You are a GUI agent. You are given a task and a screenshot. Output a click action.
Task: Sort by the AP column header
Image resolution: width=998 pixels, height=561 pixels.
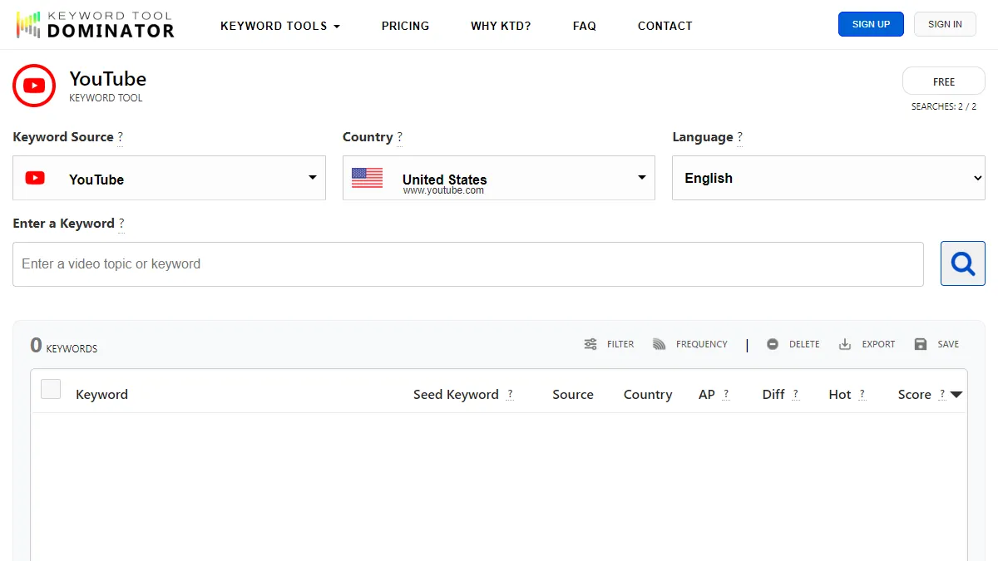707,395
